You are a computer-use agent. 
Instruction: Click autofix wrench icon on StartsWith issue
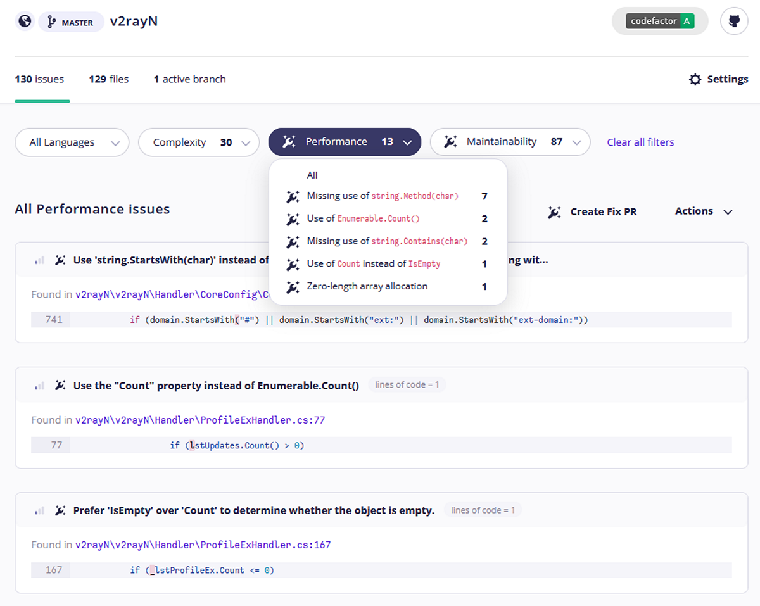(60, 260)
